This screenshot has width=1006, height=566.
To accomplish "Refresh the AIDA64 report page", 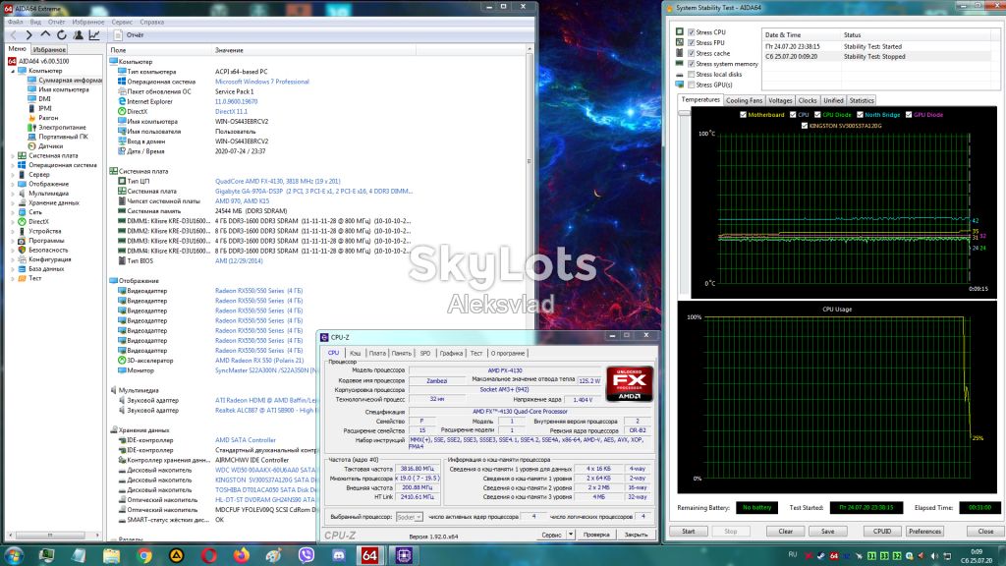I will pos(62,35).
